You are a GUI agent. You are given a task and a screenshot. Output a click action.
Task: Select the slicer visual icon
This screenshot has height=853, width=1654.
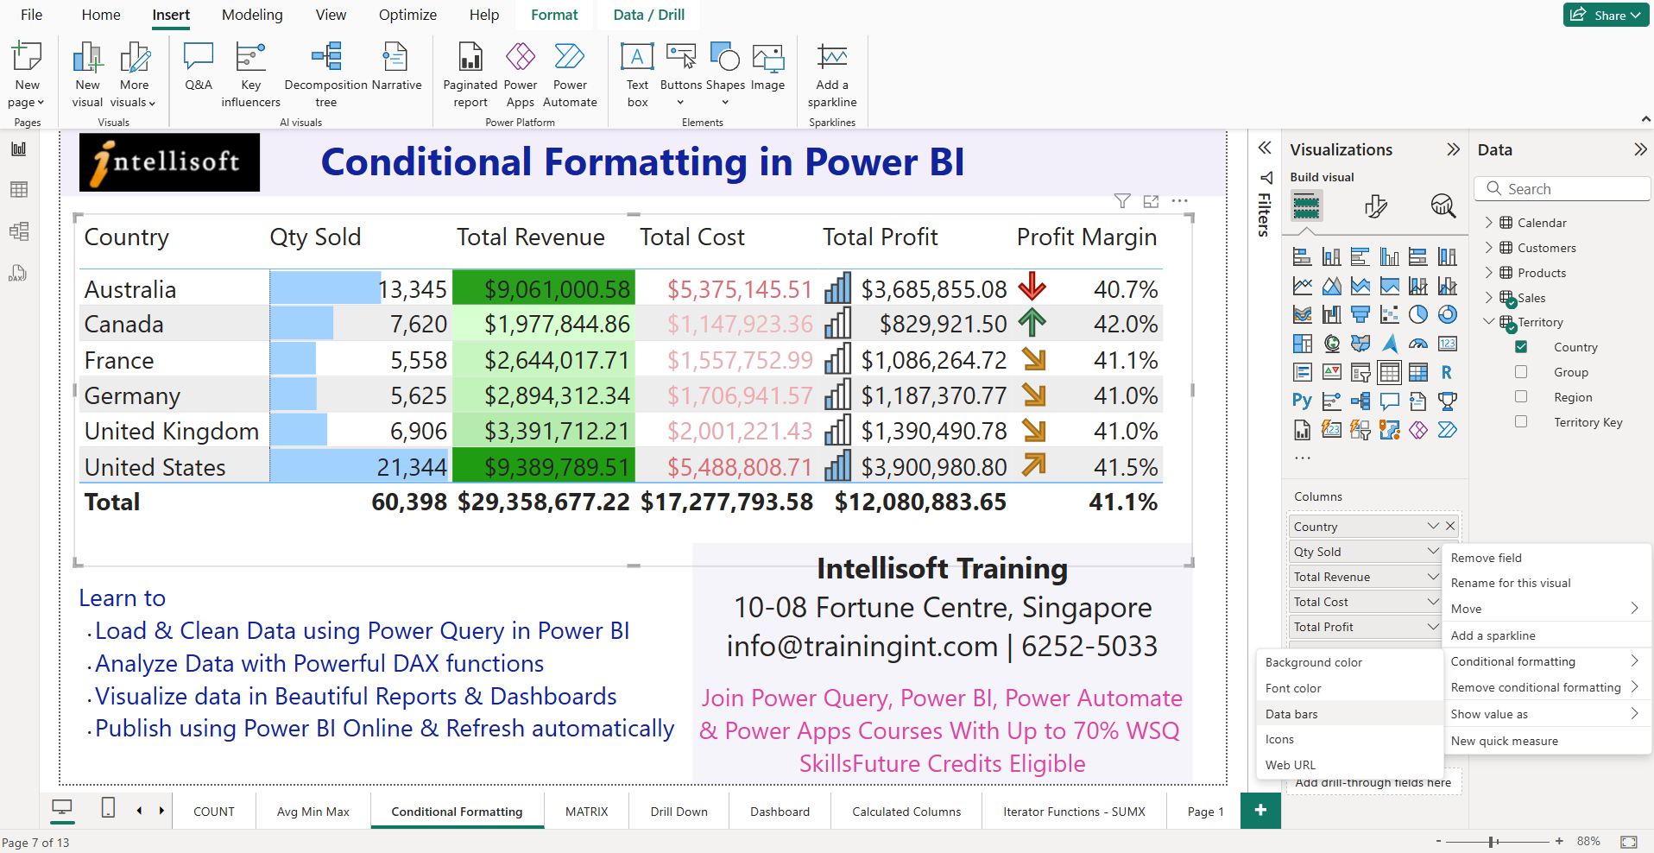1360,372
